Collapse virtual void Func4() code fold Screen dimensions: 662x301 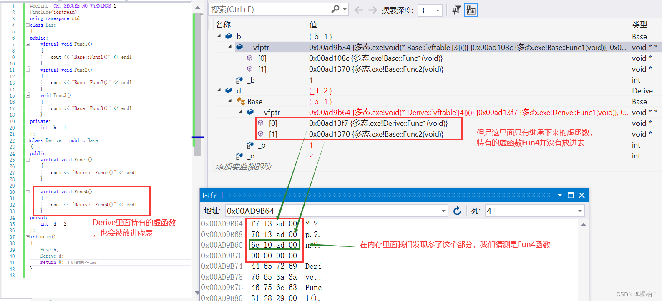[28, 192]
